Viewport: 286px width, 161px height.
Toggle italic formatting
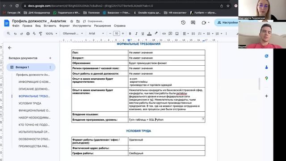[x=136, y=34]
